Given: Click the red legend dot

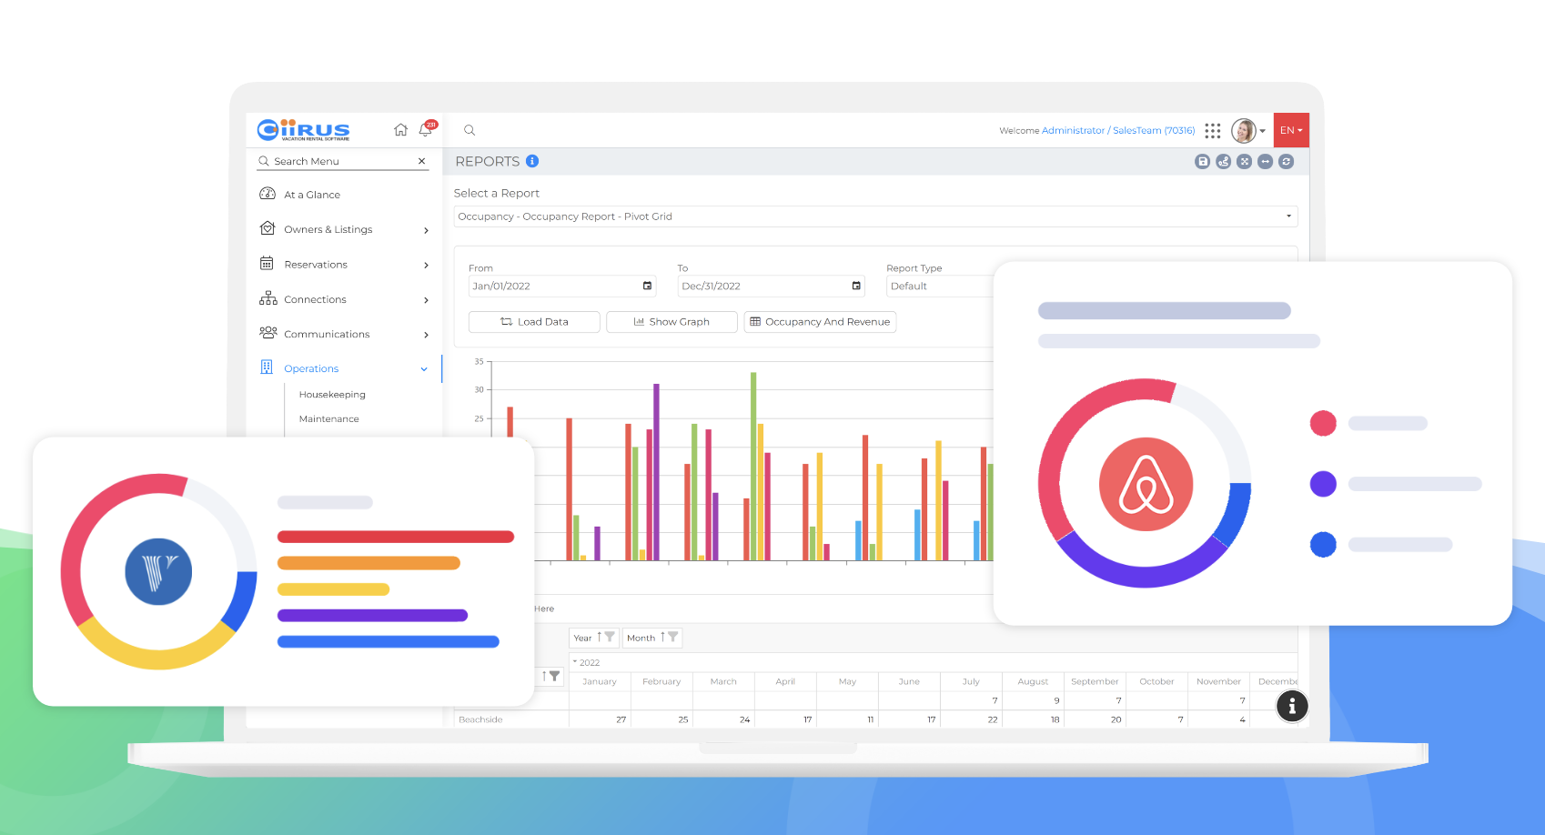Looking at the screenshot, I should point(1323,423).
